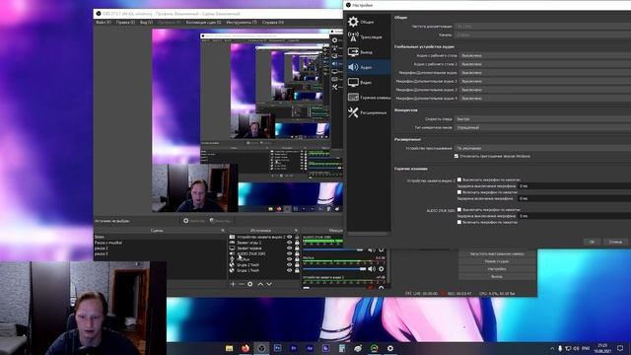Open 'Микрофон/Дополнительное аудио 3' dropdown
This screenshot has height=355, width=631.
(x=545, y=90)
